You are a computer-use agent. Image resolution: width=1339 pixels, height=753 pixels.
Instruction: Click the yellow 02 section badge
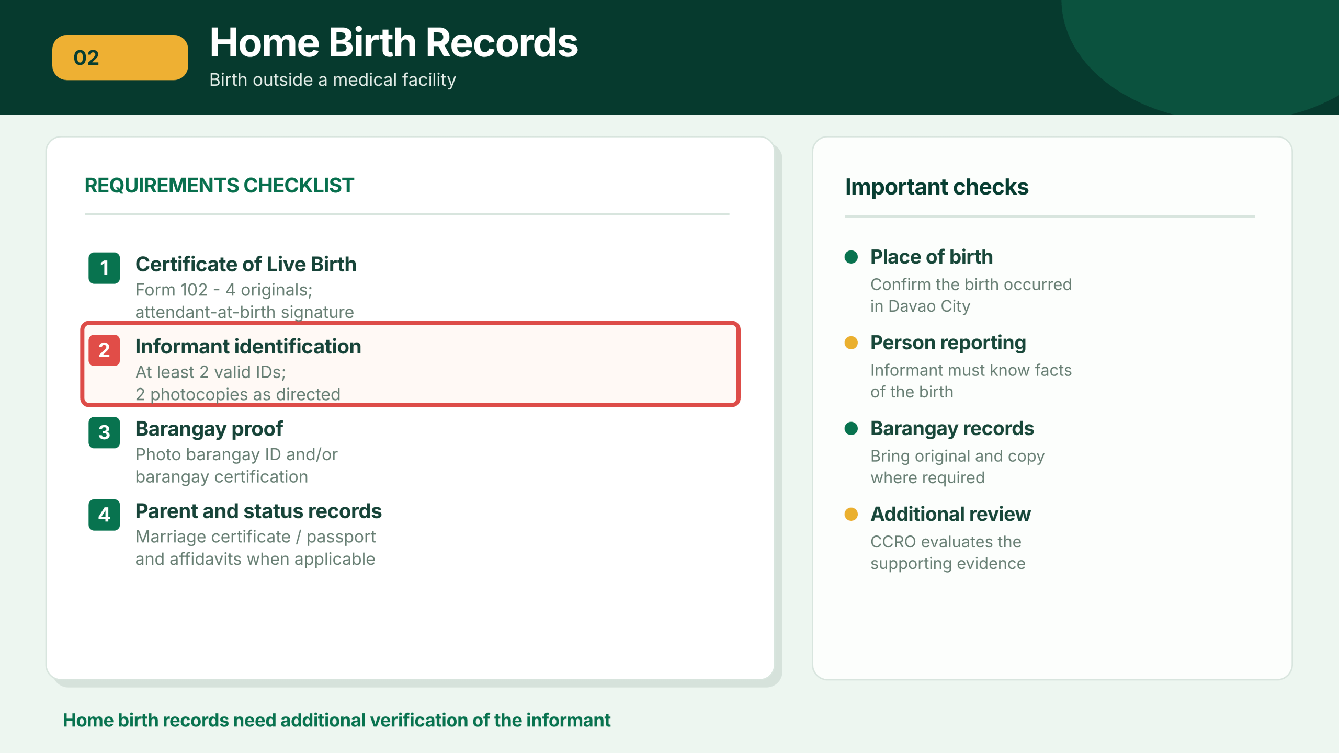[120, 58]
